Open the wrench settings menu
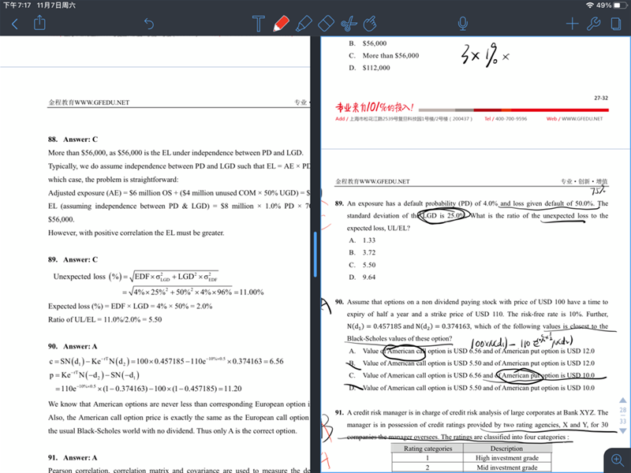The width and height of the screenshot is (631, 473). 594,24
